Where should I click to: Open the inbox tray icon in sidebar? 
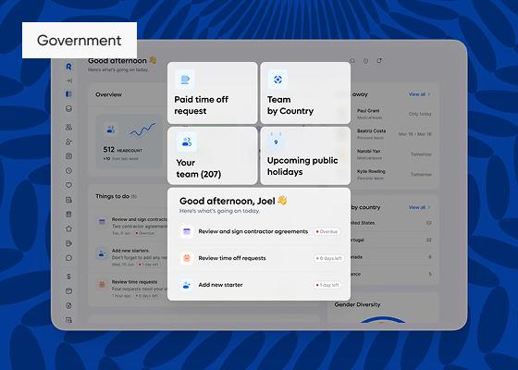point(68,109)
